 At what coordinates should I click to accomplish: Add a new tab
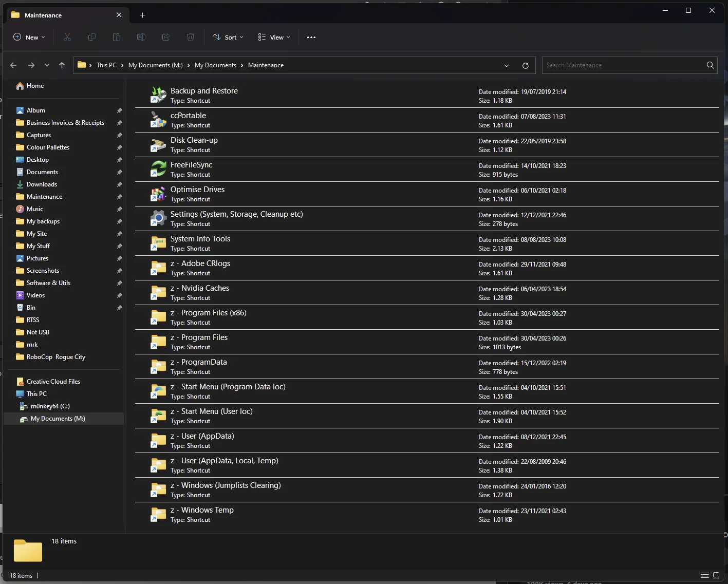point(143,15)
